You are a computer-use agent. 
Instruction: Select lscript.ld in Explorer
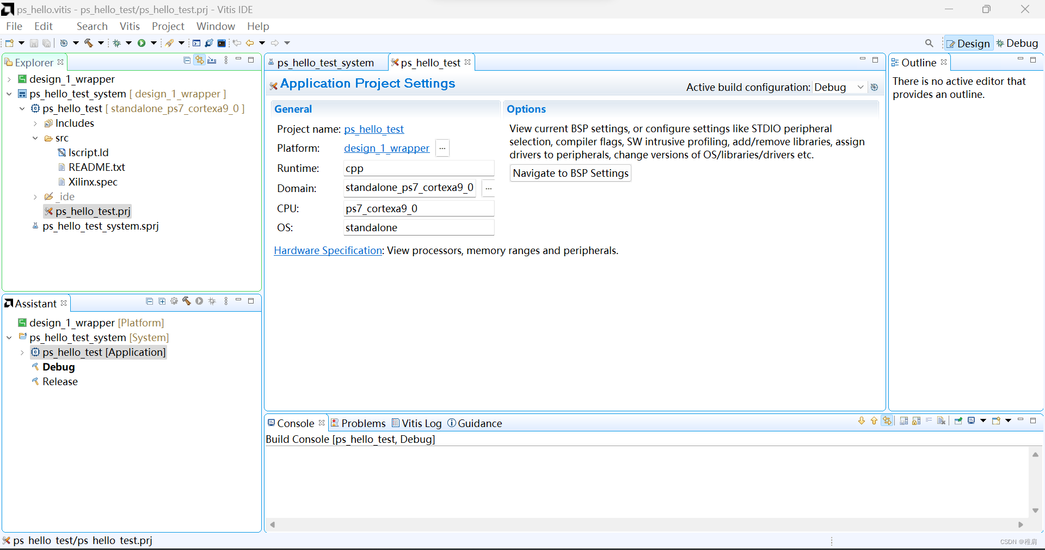(x=88, y=153)
